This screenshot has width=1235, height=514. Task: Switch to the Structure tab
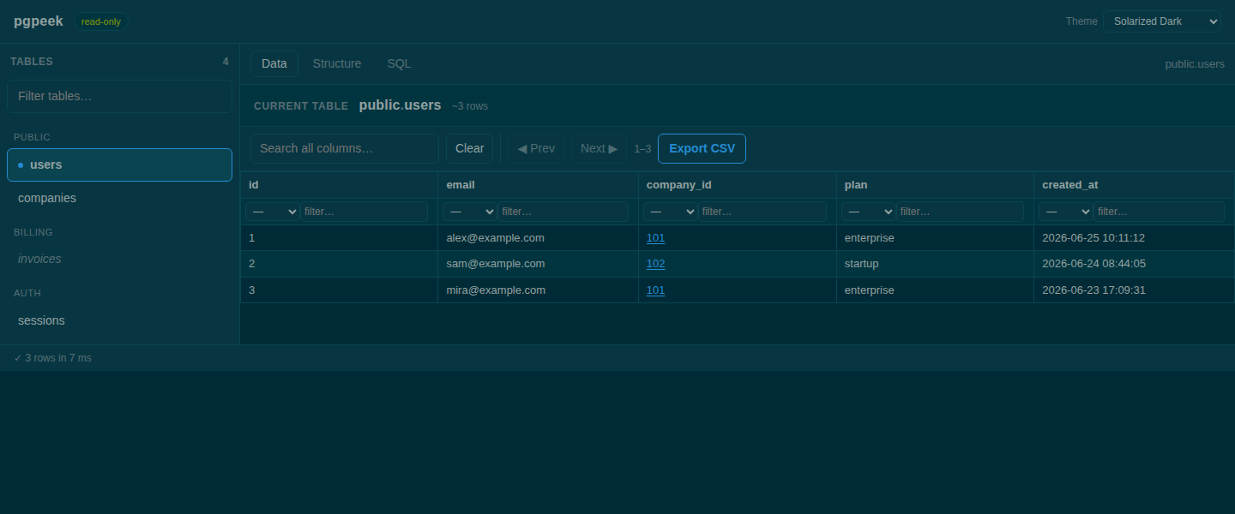(337, 63)
